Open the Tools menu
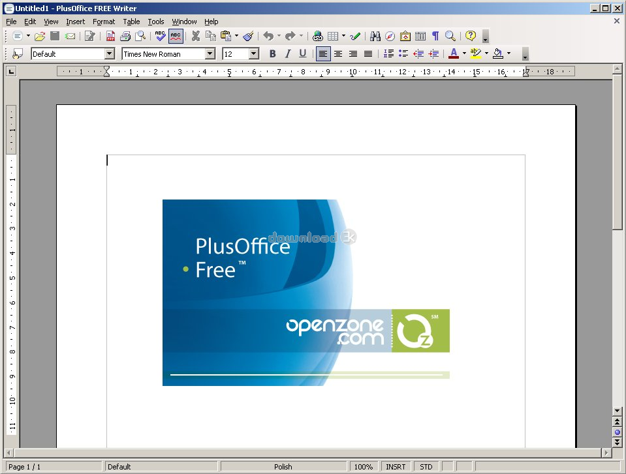The width and height of the screenshot is (626, 474). (x=156, y=22)
